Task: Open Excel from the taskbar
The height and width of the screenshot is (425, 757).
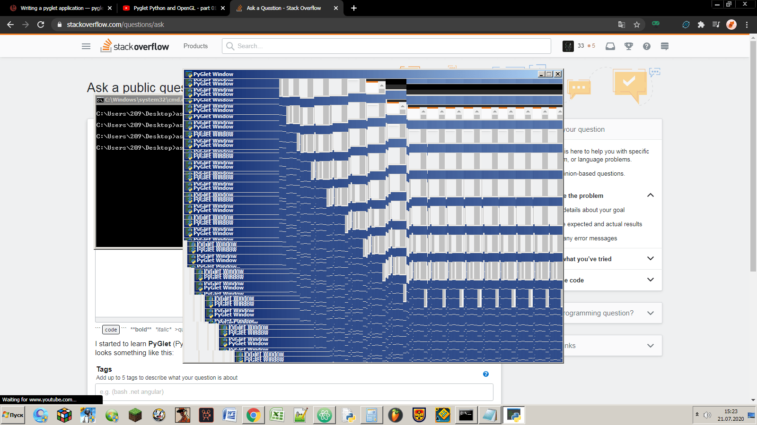Action: 277,415
